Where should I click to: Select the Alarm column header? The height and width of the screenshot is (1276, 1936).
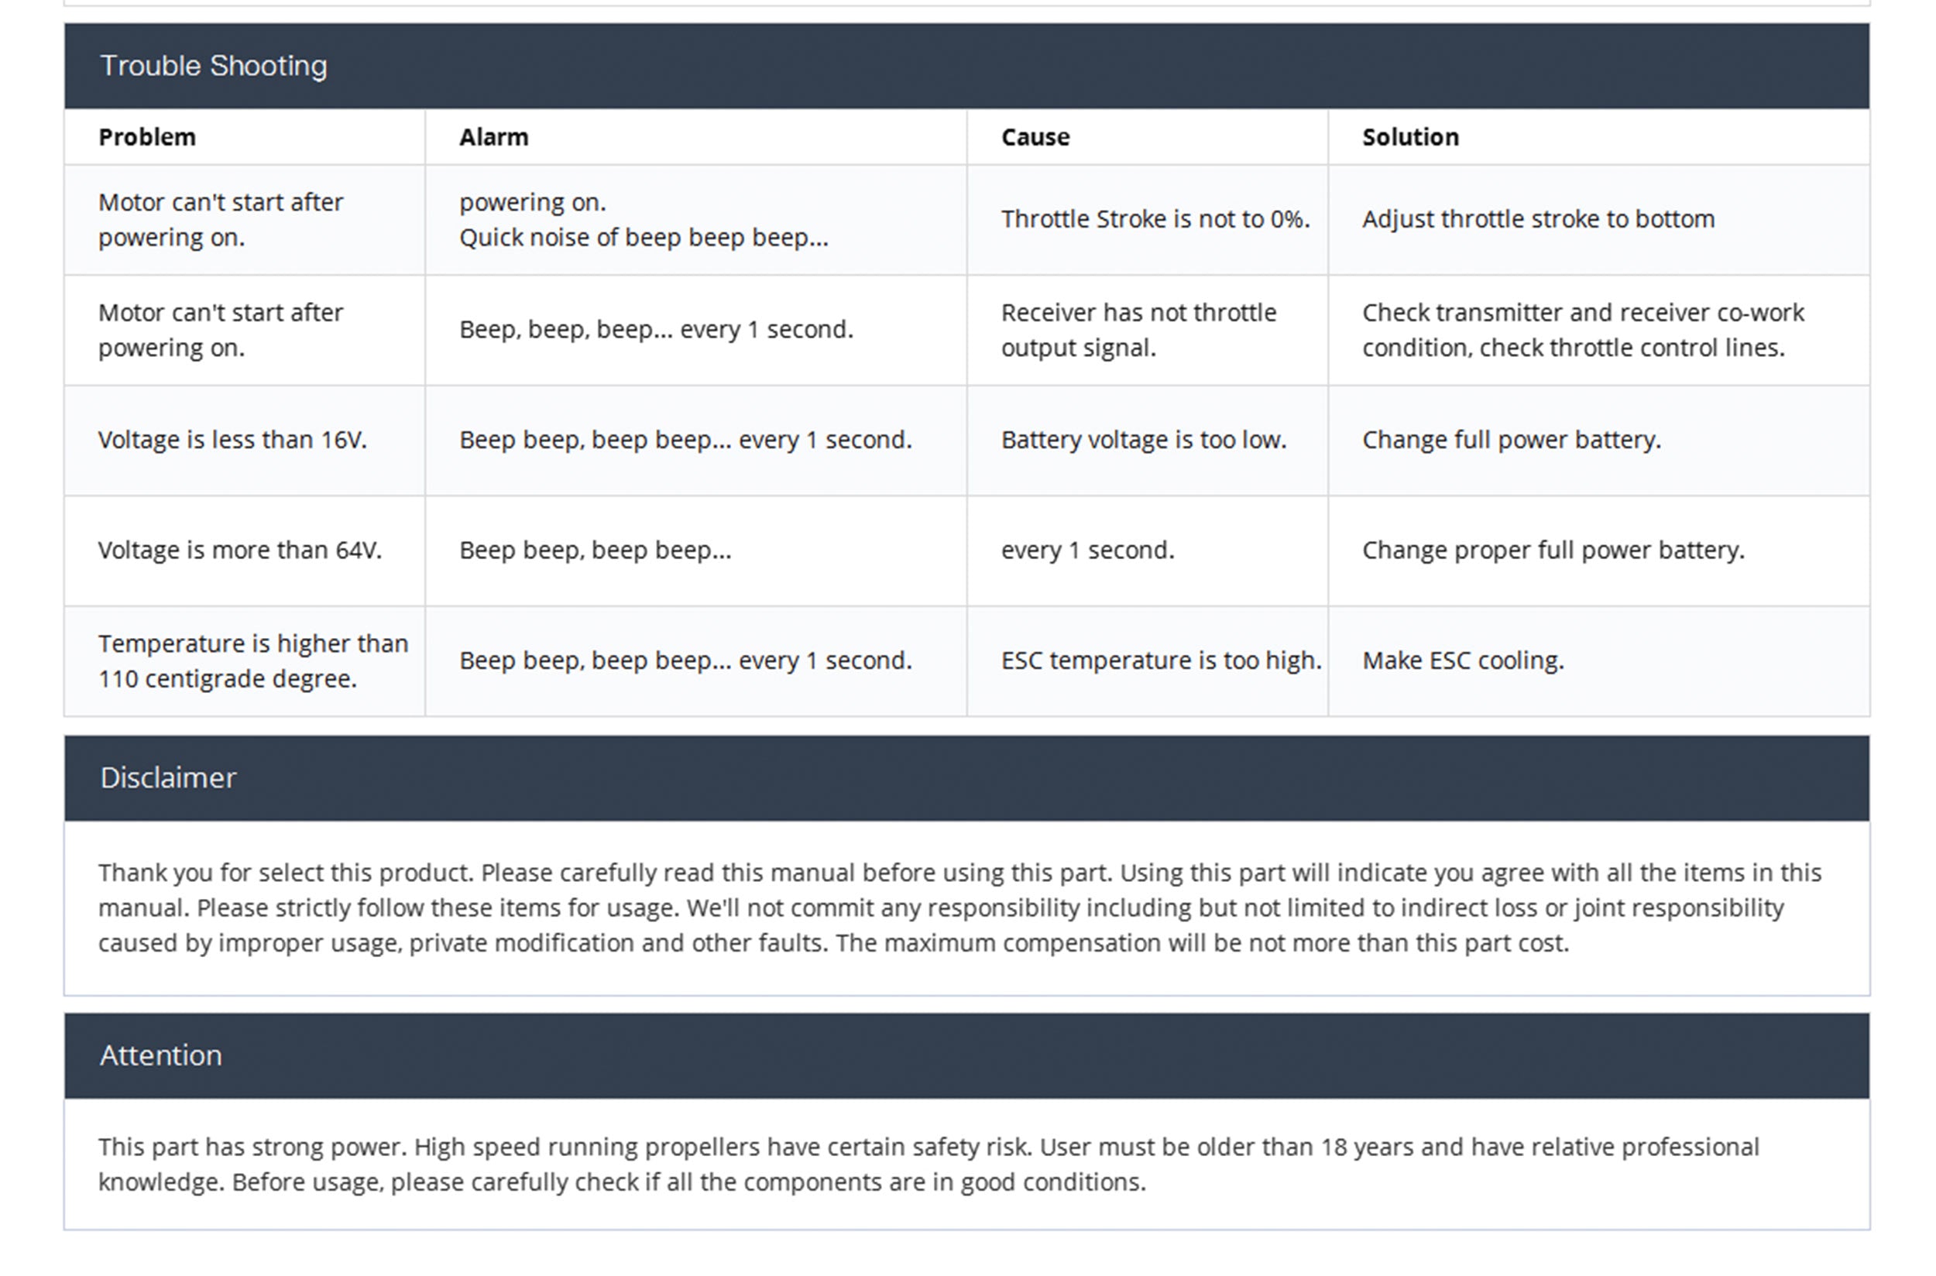pos(494,137)
